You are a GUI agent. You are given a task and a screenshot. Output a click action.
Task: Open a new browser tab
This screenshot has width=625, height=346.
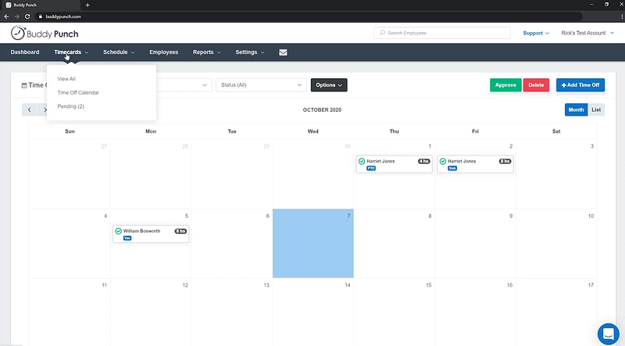tap(87, 5)
